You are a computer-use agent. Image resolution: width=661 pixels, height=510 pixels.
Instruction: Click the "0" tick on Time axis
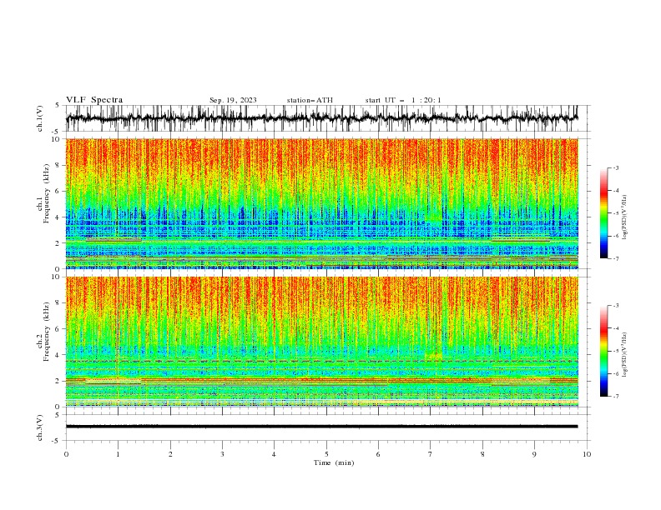pos(66,454)
